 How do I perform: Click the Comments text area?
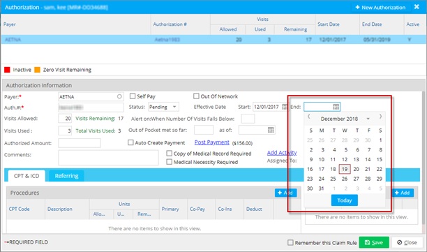pos(108,158)
